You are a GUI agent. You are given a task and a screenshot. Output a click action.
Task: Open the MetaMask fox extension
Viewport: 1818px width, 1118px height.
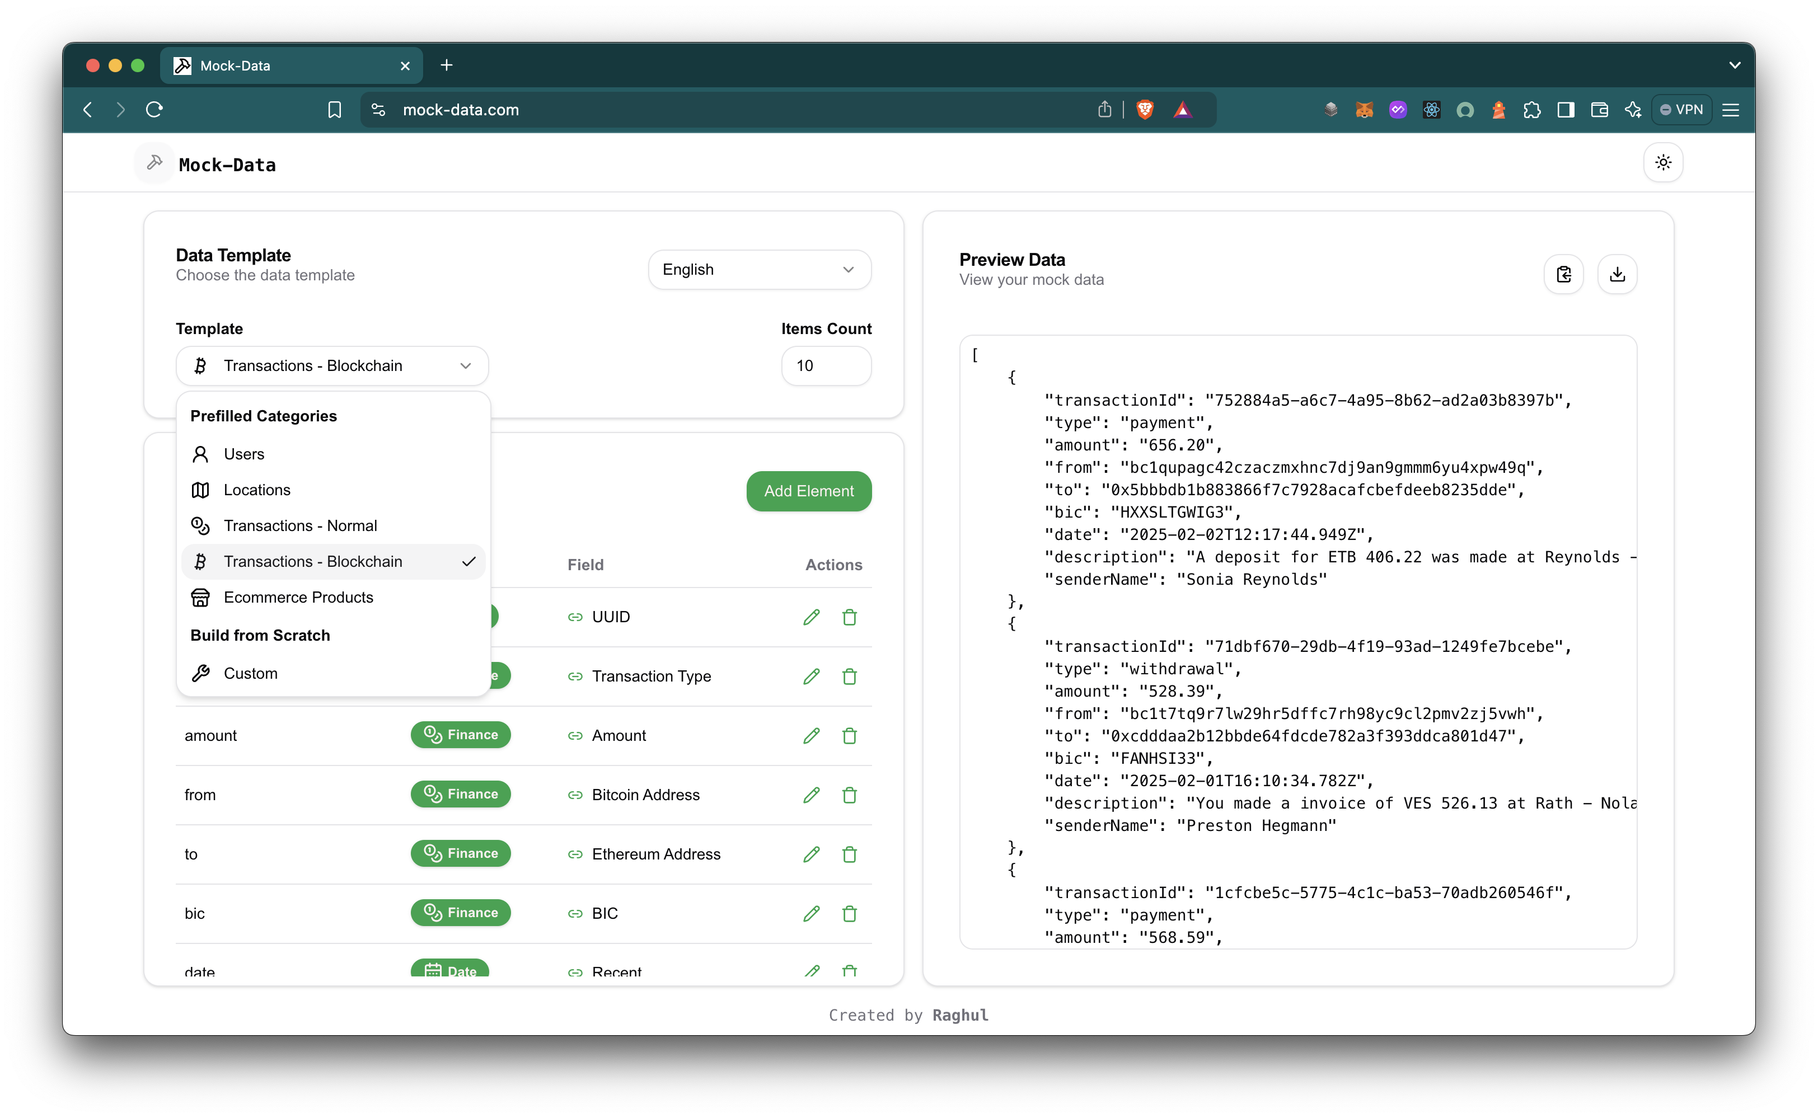click(1364, 110)
